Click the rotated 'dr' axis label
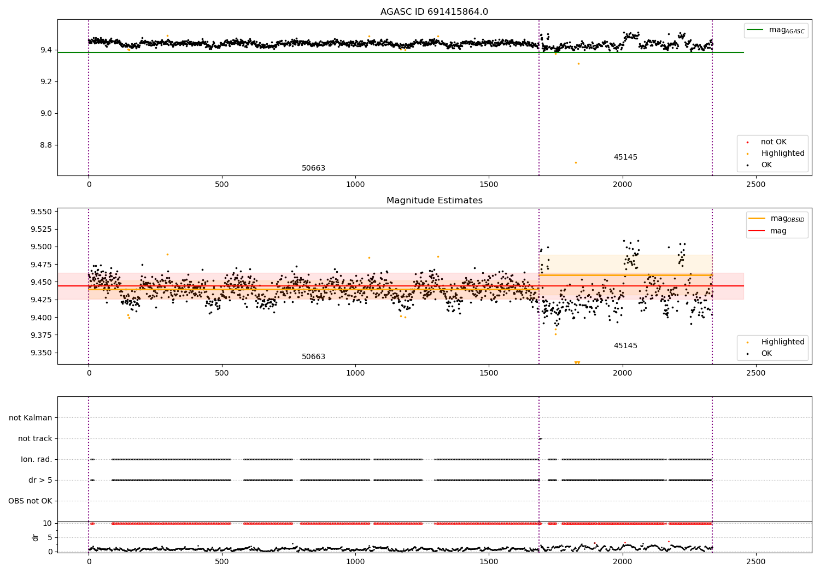Viewport: 820px width, 574px height. pyautogui.click(x=36, y=537)
